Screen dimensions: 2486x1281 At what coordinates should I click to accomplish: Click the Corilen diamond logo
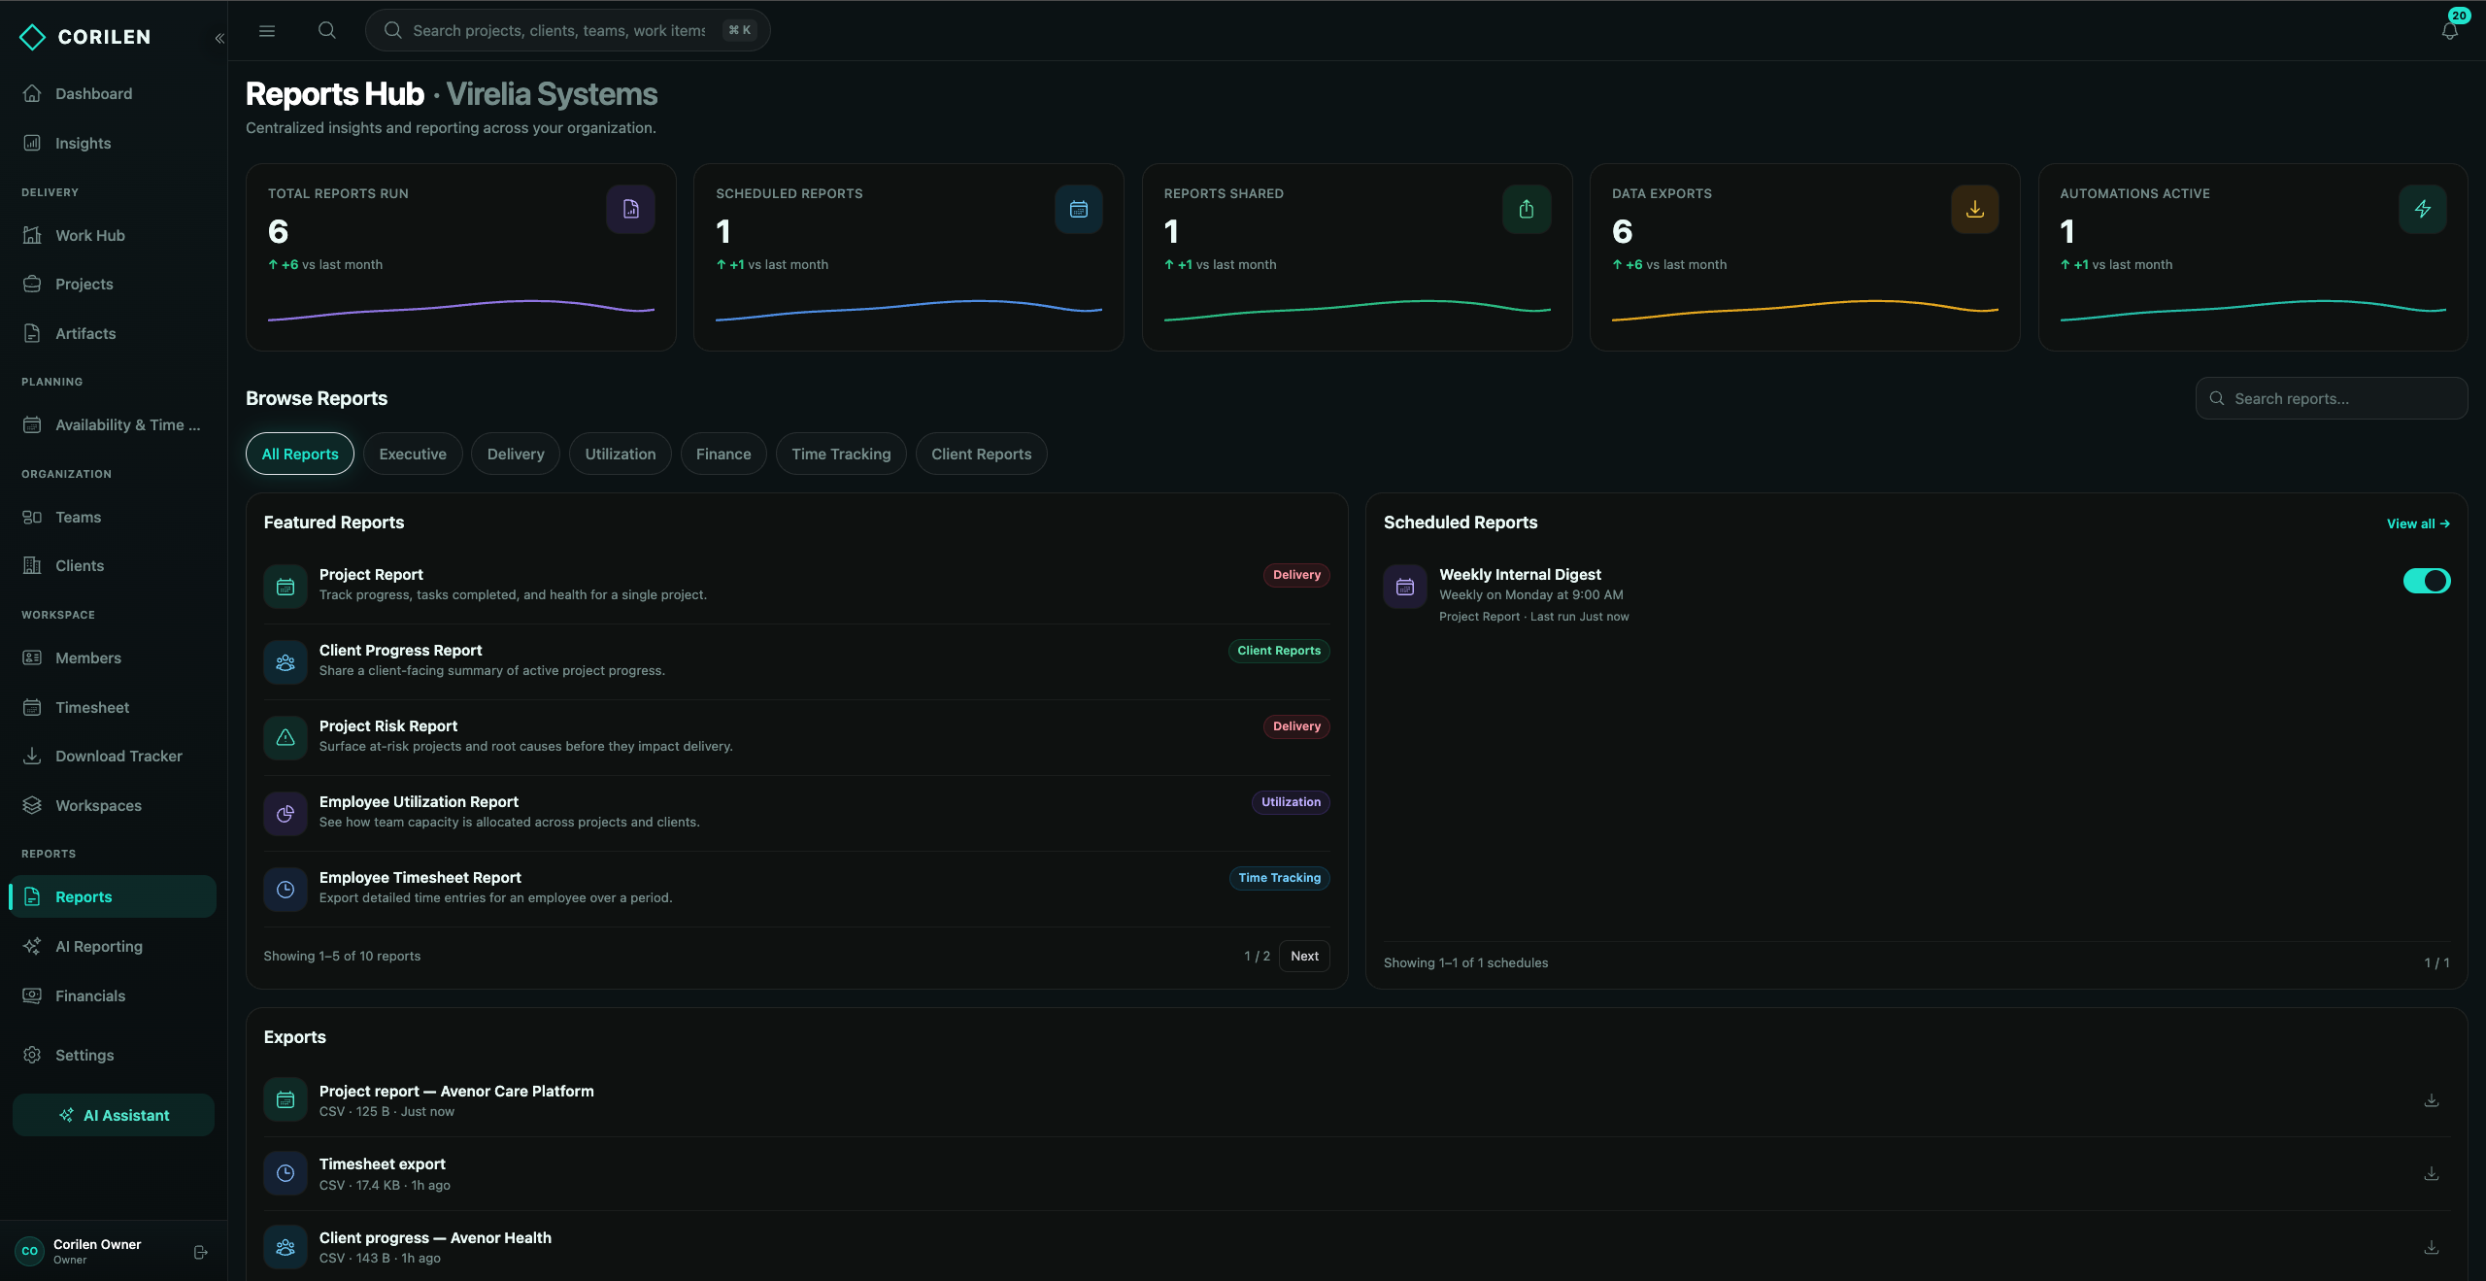32,37
